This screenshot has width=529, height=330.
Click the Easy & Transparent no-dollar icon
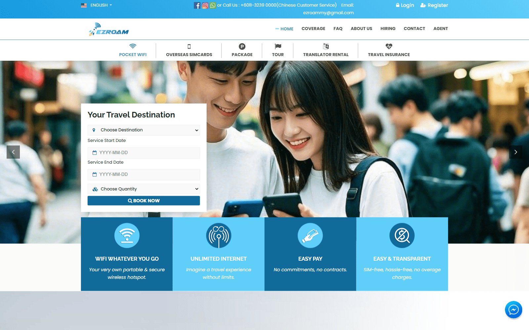[402, 236]
